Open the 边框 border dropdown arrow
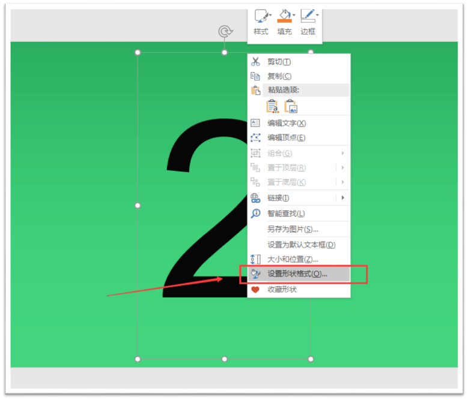 pyautogui.click(x=317, y=15)
